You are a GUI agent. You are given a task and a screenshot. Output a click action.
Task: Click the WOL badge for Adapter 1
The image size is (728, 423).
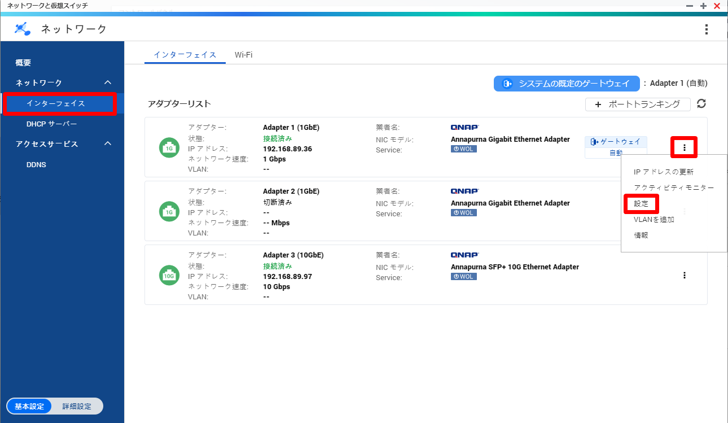[x=464, y=149]
